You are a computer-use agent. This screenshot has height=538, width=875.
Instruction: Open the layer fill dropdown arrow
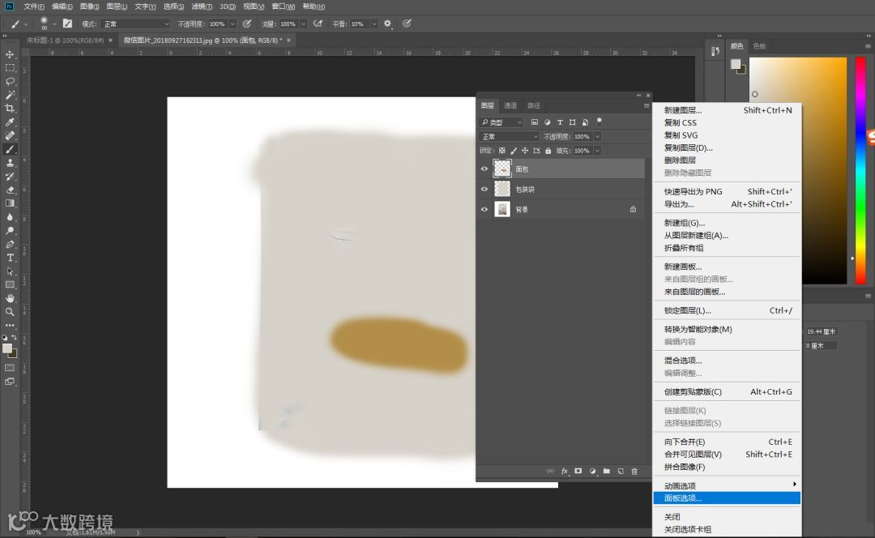(597, 151)
